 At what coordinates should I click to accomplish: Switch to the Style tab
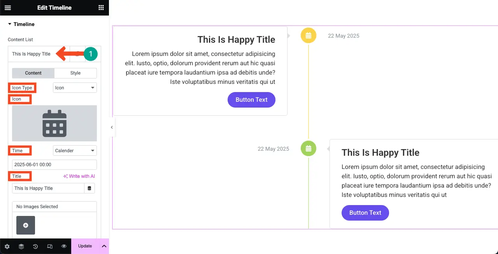pos(75,73)
